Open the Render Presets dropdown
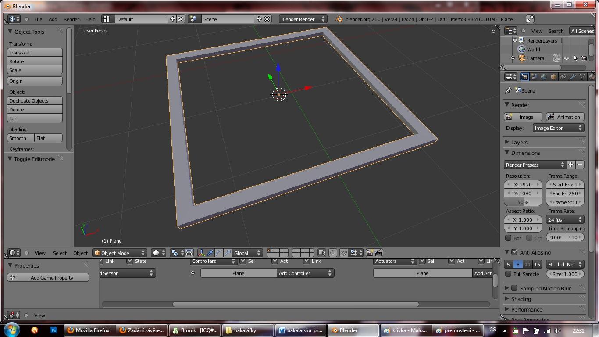Image resolution: width=599 pixels, height=337 pixels. tap(535, 165)
